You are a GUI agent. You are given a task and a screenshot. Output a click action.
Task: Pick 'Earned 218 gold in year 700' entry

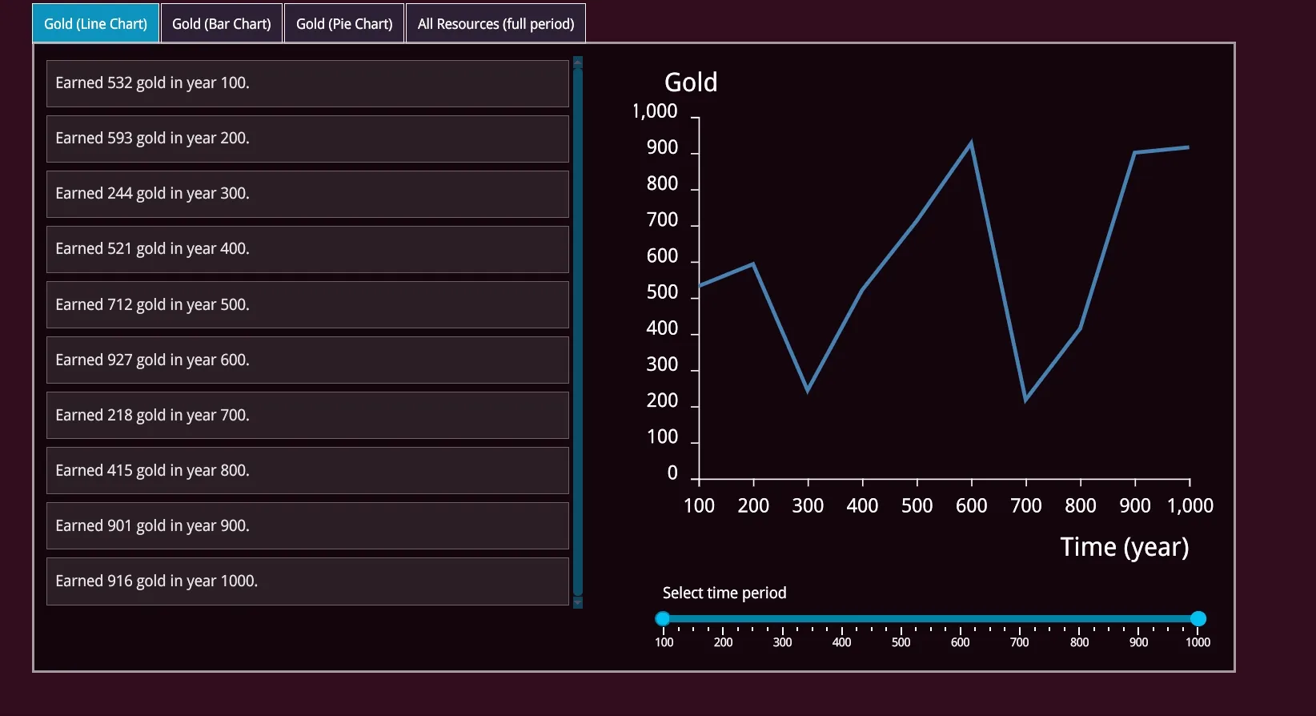coord(307,415)
